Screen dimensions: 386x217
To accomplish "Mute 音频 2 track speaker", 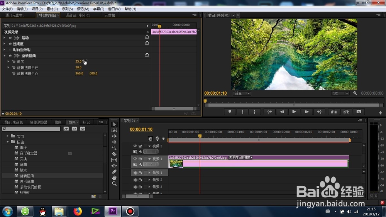I will [x=135, y=180].
